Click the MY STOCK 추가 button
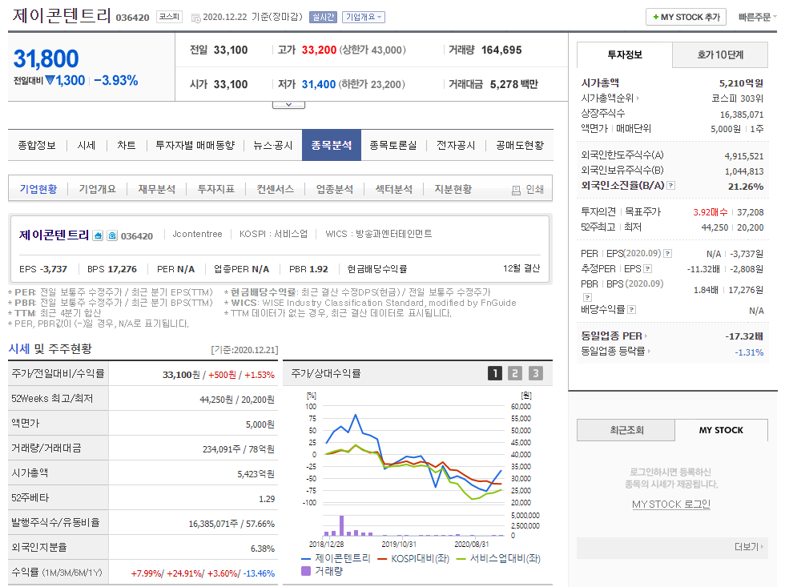785x587 pixels. pos(686,17)
